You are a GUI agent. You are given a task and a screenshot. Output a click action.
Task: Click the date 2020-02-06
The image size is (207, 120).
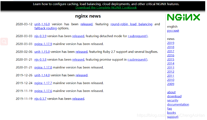[x=24, y=52]
